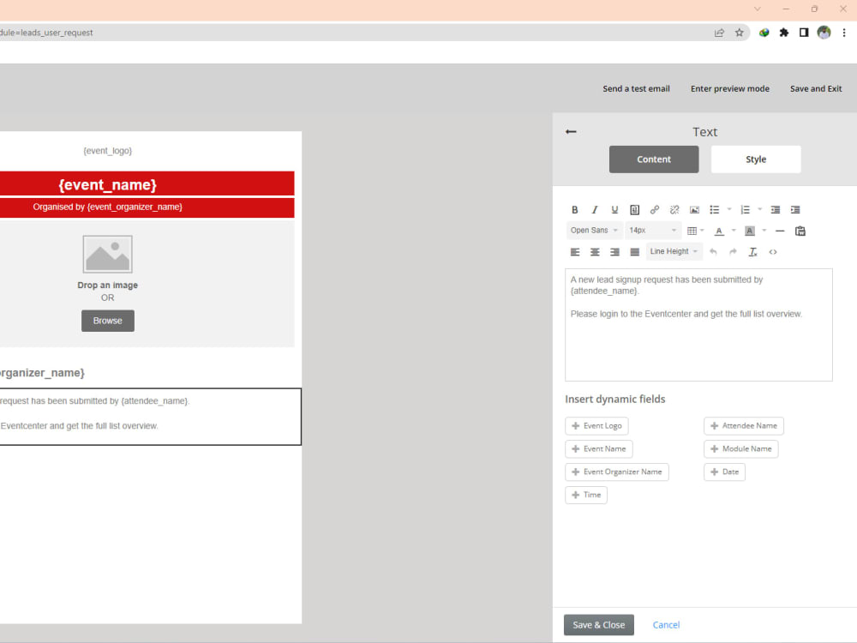The width and height of the screenshot is (857, 643).
Task: Click the Save & Close button
Action: click(x=599, y=625)
